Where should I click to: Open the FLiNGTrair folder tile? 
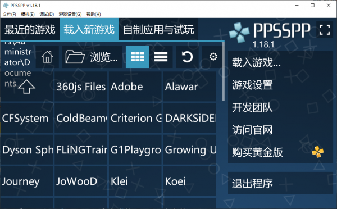pos(81,149)
